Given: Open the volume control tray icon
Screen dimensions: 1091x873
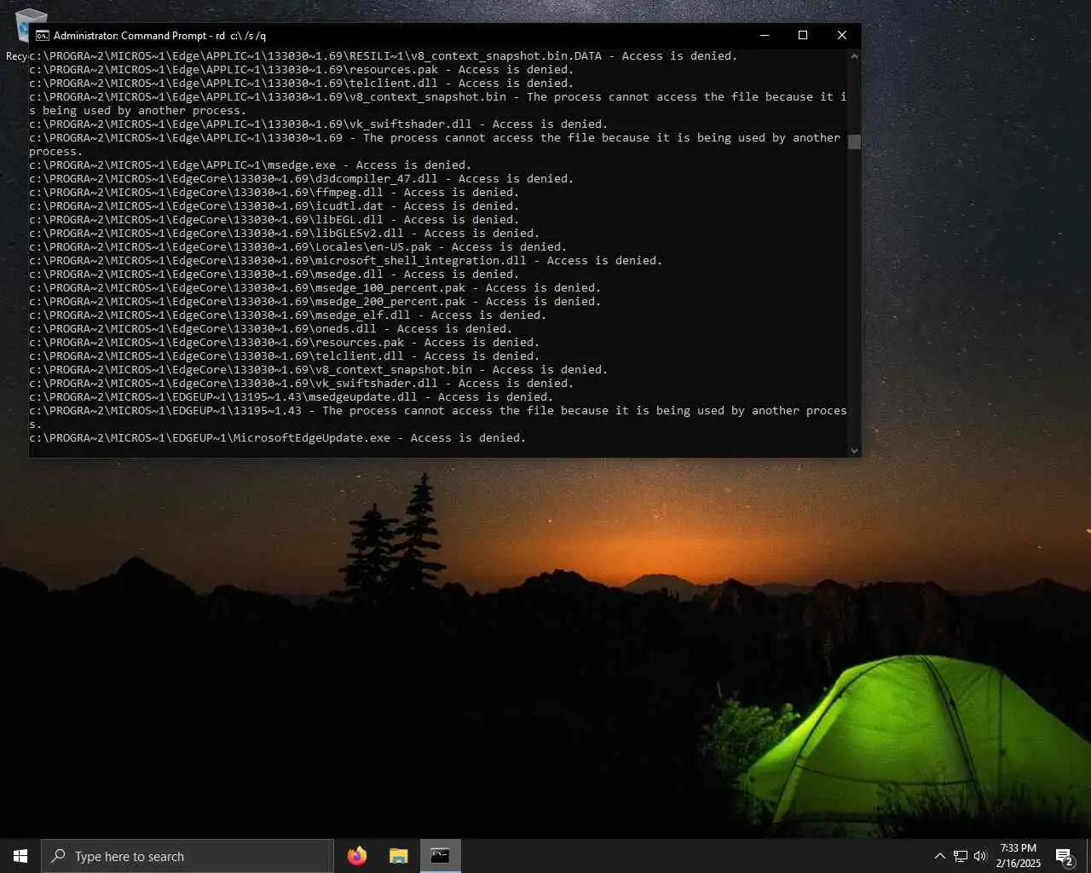Looking at the screenshot, I should pyautogui.click(x=980, y=856).
